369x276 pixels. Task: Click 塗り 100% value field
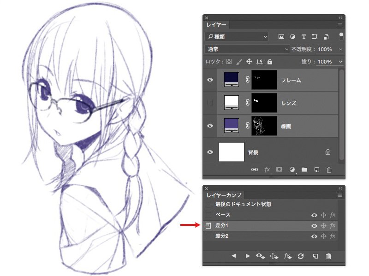pos(325,62)
